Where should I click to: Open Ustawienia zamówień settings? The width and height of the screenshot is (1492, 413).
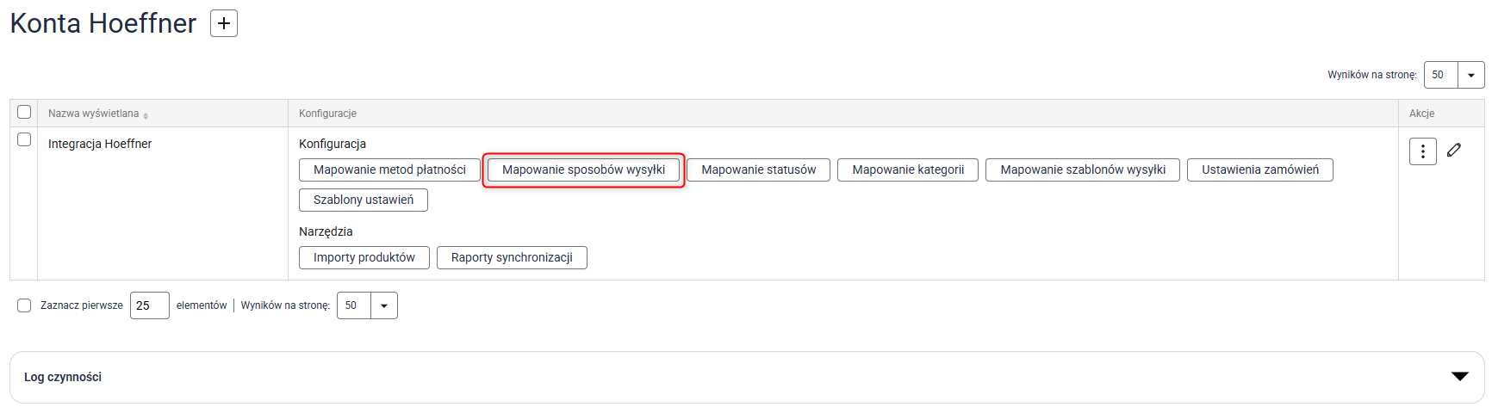[x=1259, y=170]
